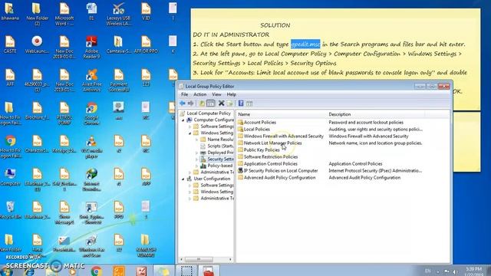Expand the Name Resolution Policy node

click(196, 140)
